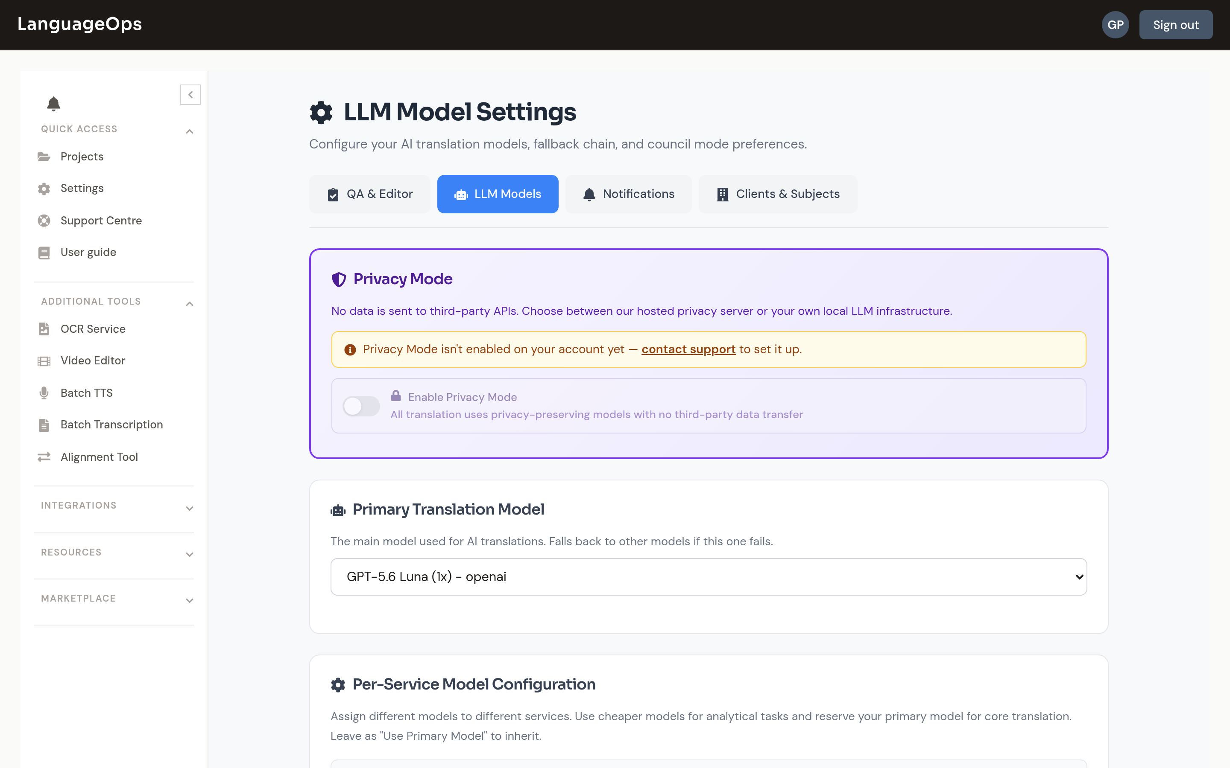This screenshot has height=768, width=1230.
Task: Click the LanguageOps logo
Action: (79, 24)
